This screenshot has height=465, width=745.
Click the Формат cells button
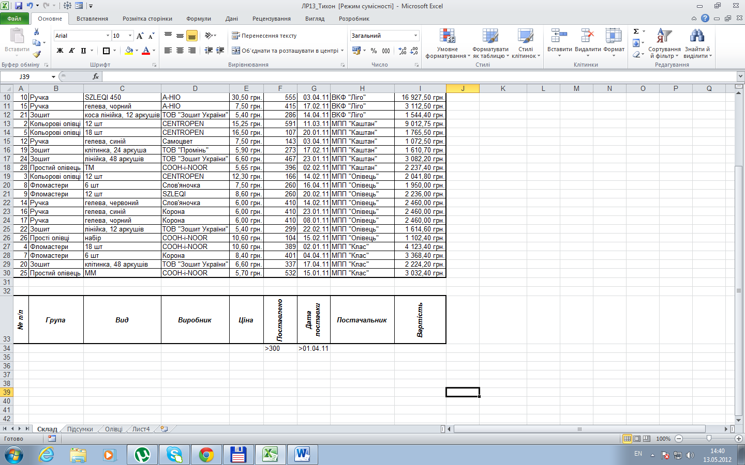(614, 42)
